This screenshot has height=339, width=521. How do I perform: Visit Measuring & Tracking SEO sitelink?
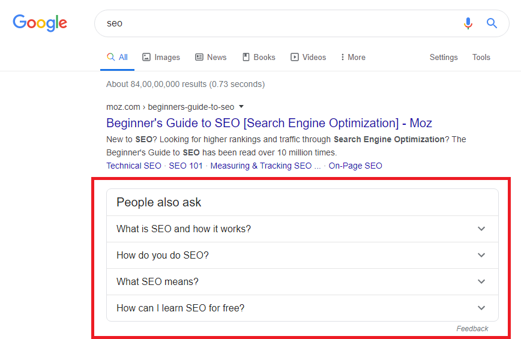click(265, 166)
